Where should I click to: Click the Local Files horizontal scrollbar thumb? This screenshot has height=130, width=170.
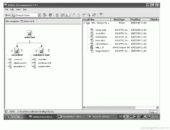(x=111, y=107)
